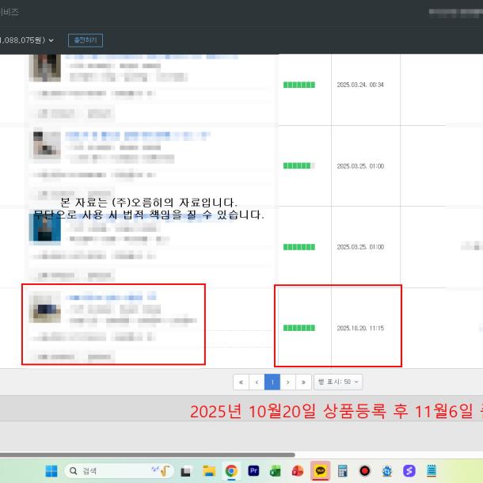Open the Windows Start menu
Screen dimensions: 483x483
tap(51, 470)
